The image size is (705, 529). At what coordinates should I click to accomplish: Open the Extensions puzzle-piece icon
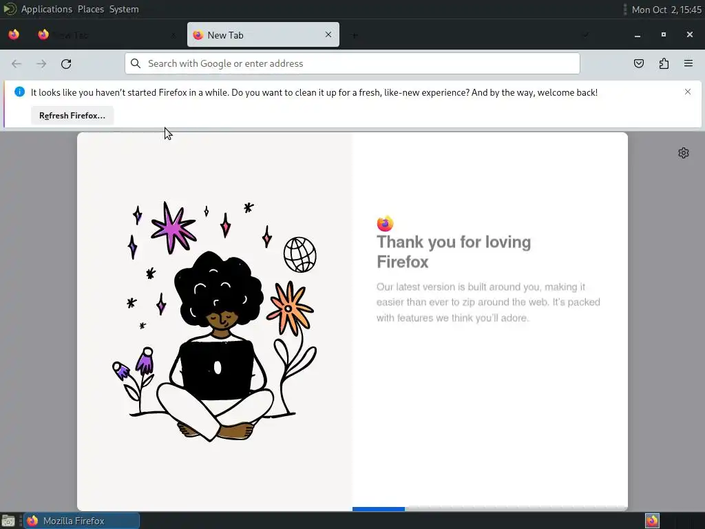click(664, 63)
